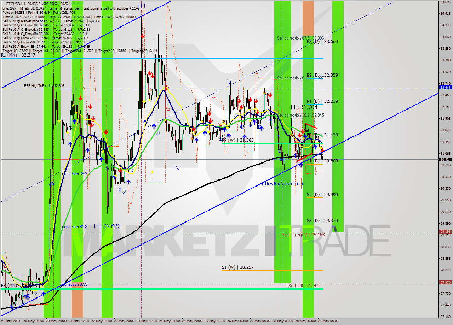Click the '23 May 12:00' time axis label
453x325 pixels.
click(148, 321)
